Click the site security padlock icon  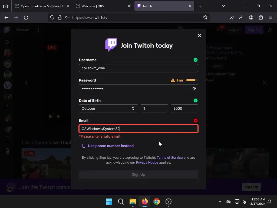pos(60,18)
